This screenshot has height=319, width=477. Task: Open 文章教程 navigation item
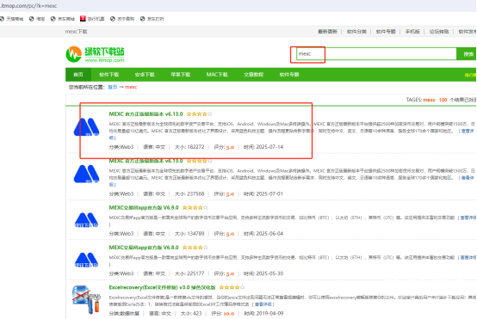click(253, 75)
